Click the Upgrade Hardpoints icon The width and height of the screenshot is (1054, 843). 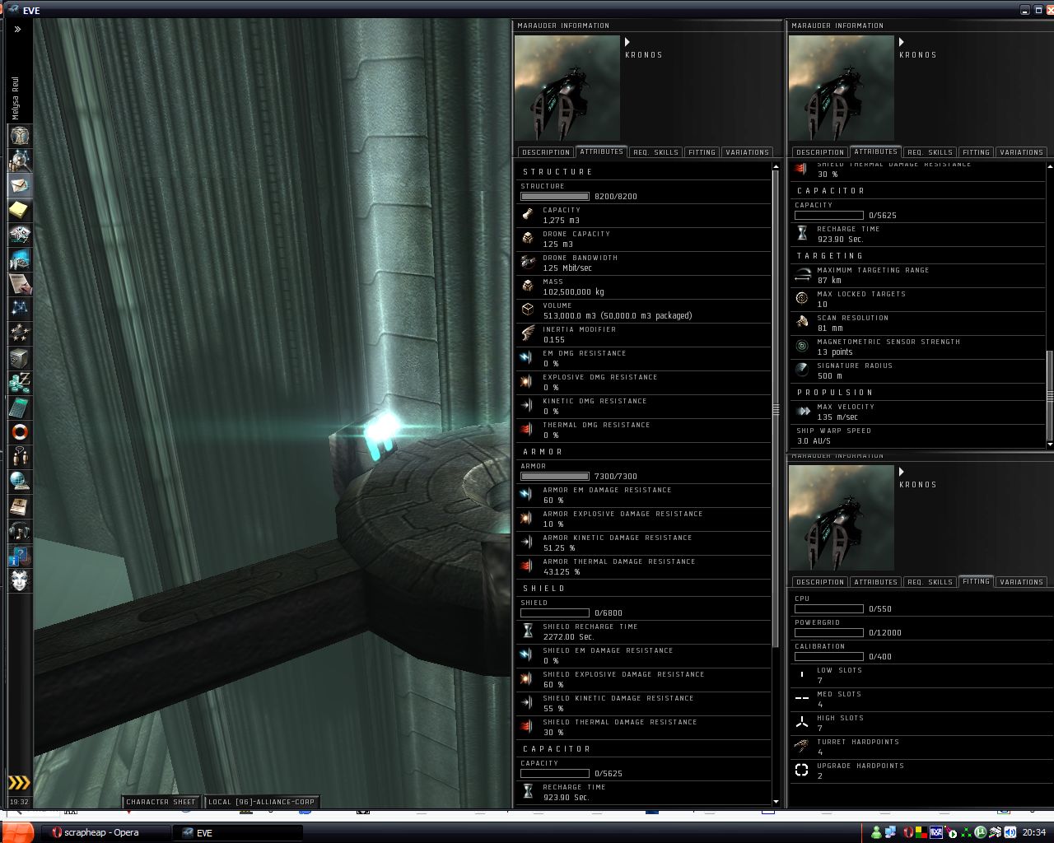802,771
